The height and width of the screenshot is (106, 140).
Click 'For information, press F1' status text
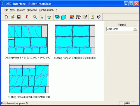click(15, 103)
